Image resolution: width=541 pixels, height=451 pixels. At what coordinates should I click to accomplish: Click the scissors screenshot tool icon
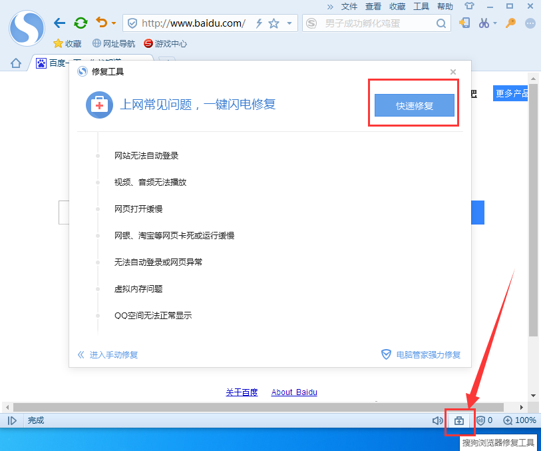[483, 23]
